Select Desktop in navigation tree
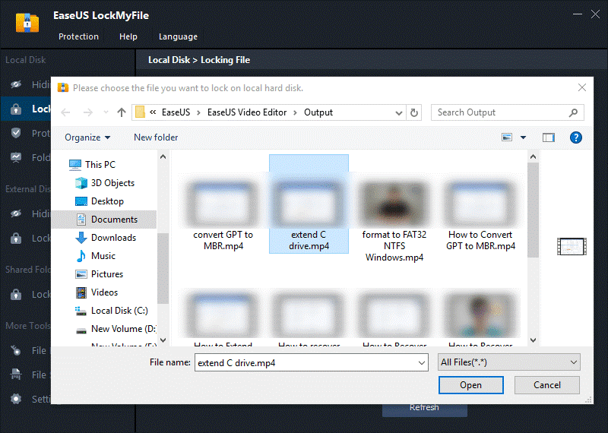Viewport: 608px width, 433px height. [x=100, y=201]
